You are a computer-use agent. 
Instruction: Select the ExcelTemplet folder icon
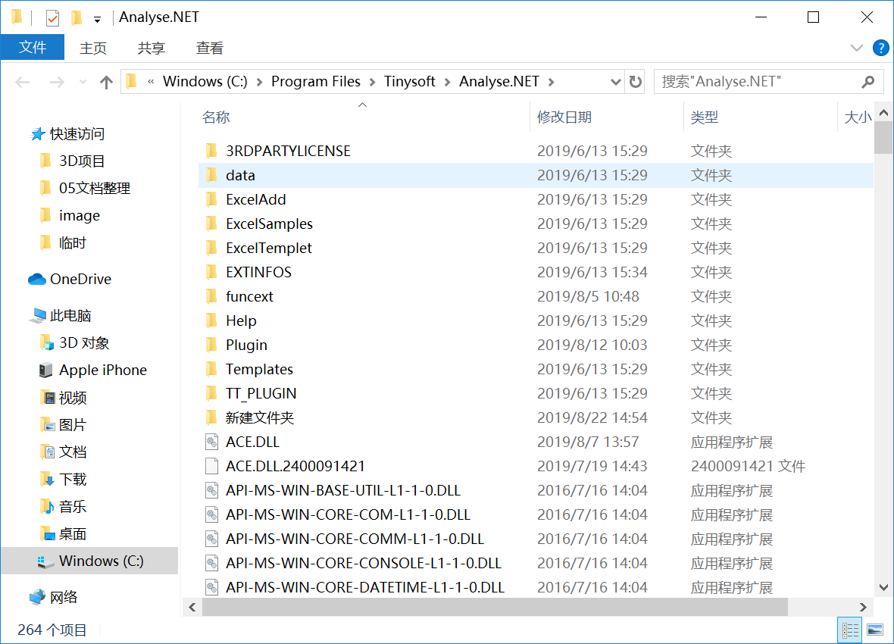pos(211,248)
